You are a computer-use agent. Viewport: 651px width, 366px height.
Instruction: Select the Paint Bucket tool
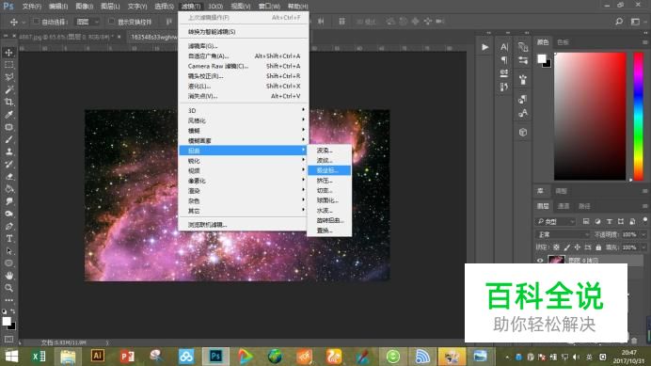(8, 189)
